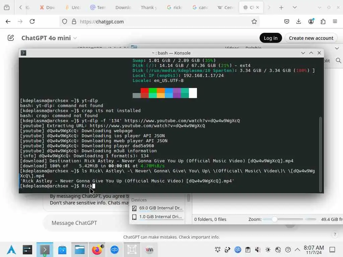Image resolution: width=343 pixels, height=257 pixels.
Task: Open System Settings taskbar icon
Action: pyautogui.click(x=27, y=250)
